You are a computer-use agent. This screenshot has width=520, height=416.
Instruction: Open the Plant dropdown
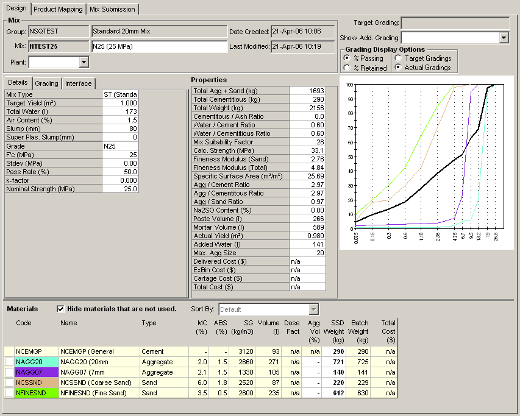[84, 62]
